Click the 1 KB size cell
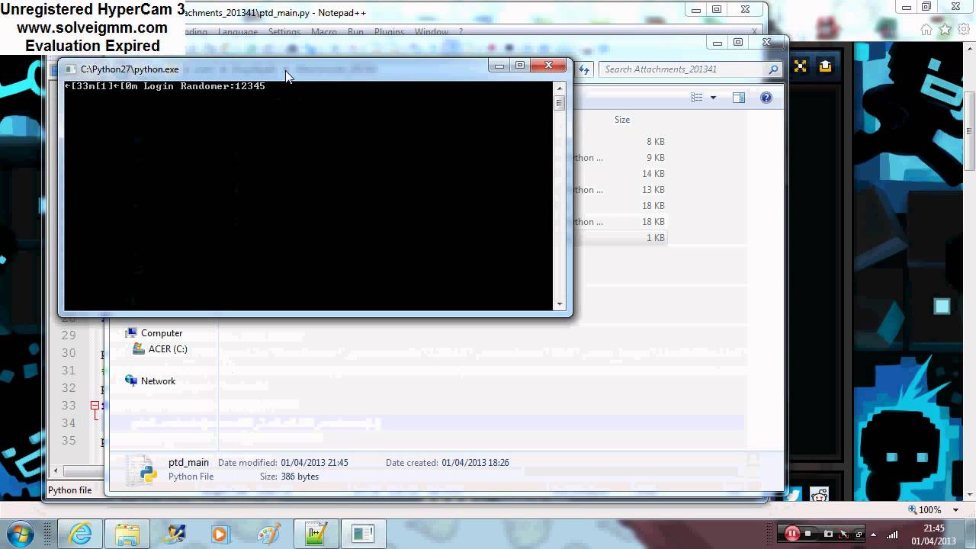Viewport: 976px width, 549px height. tap(655, 238)
